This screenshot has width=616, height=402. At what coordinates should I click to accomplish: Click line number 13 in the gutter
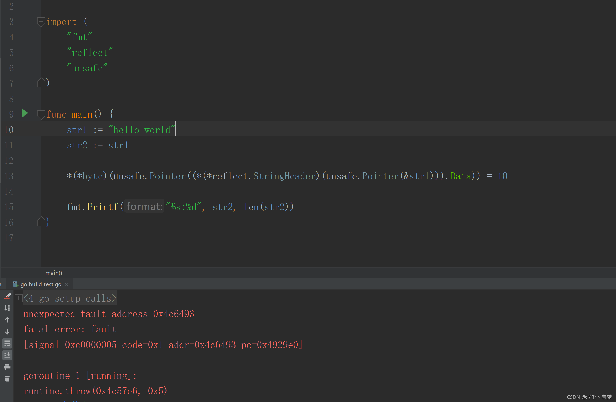[9, 176]
